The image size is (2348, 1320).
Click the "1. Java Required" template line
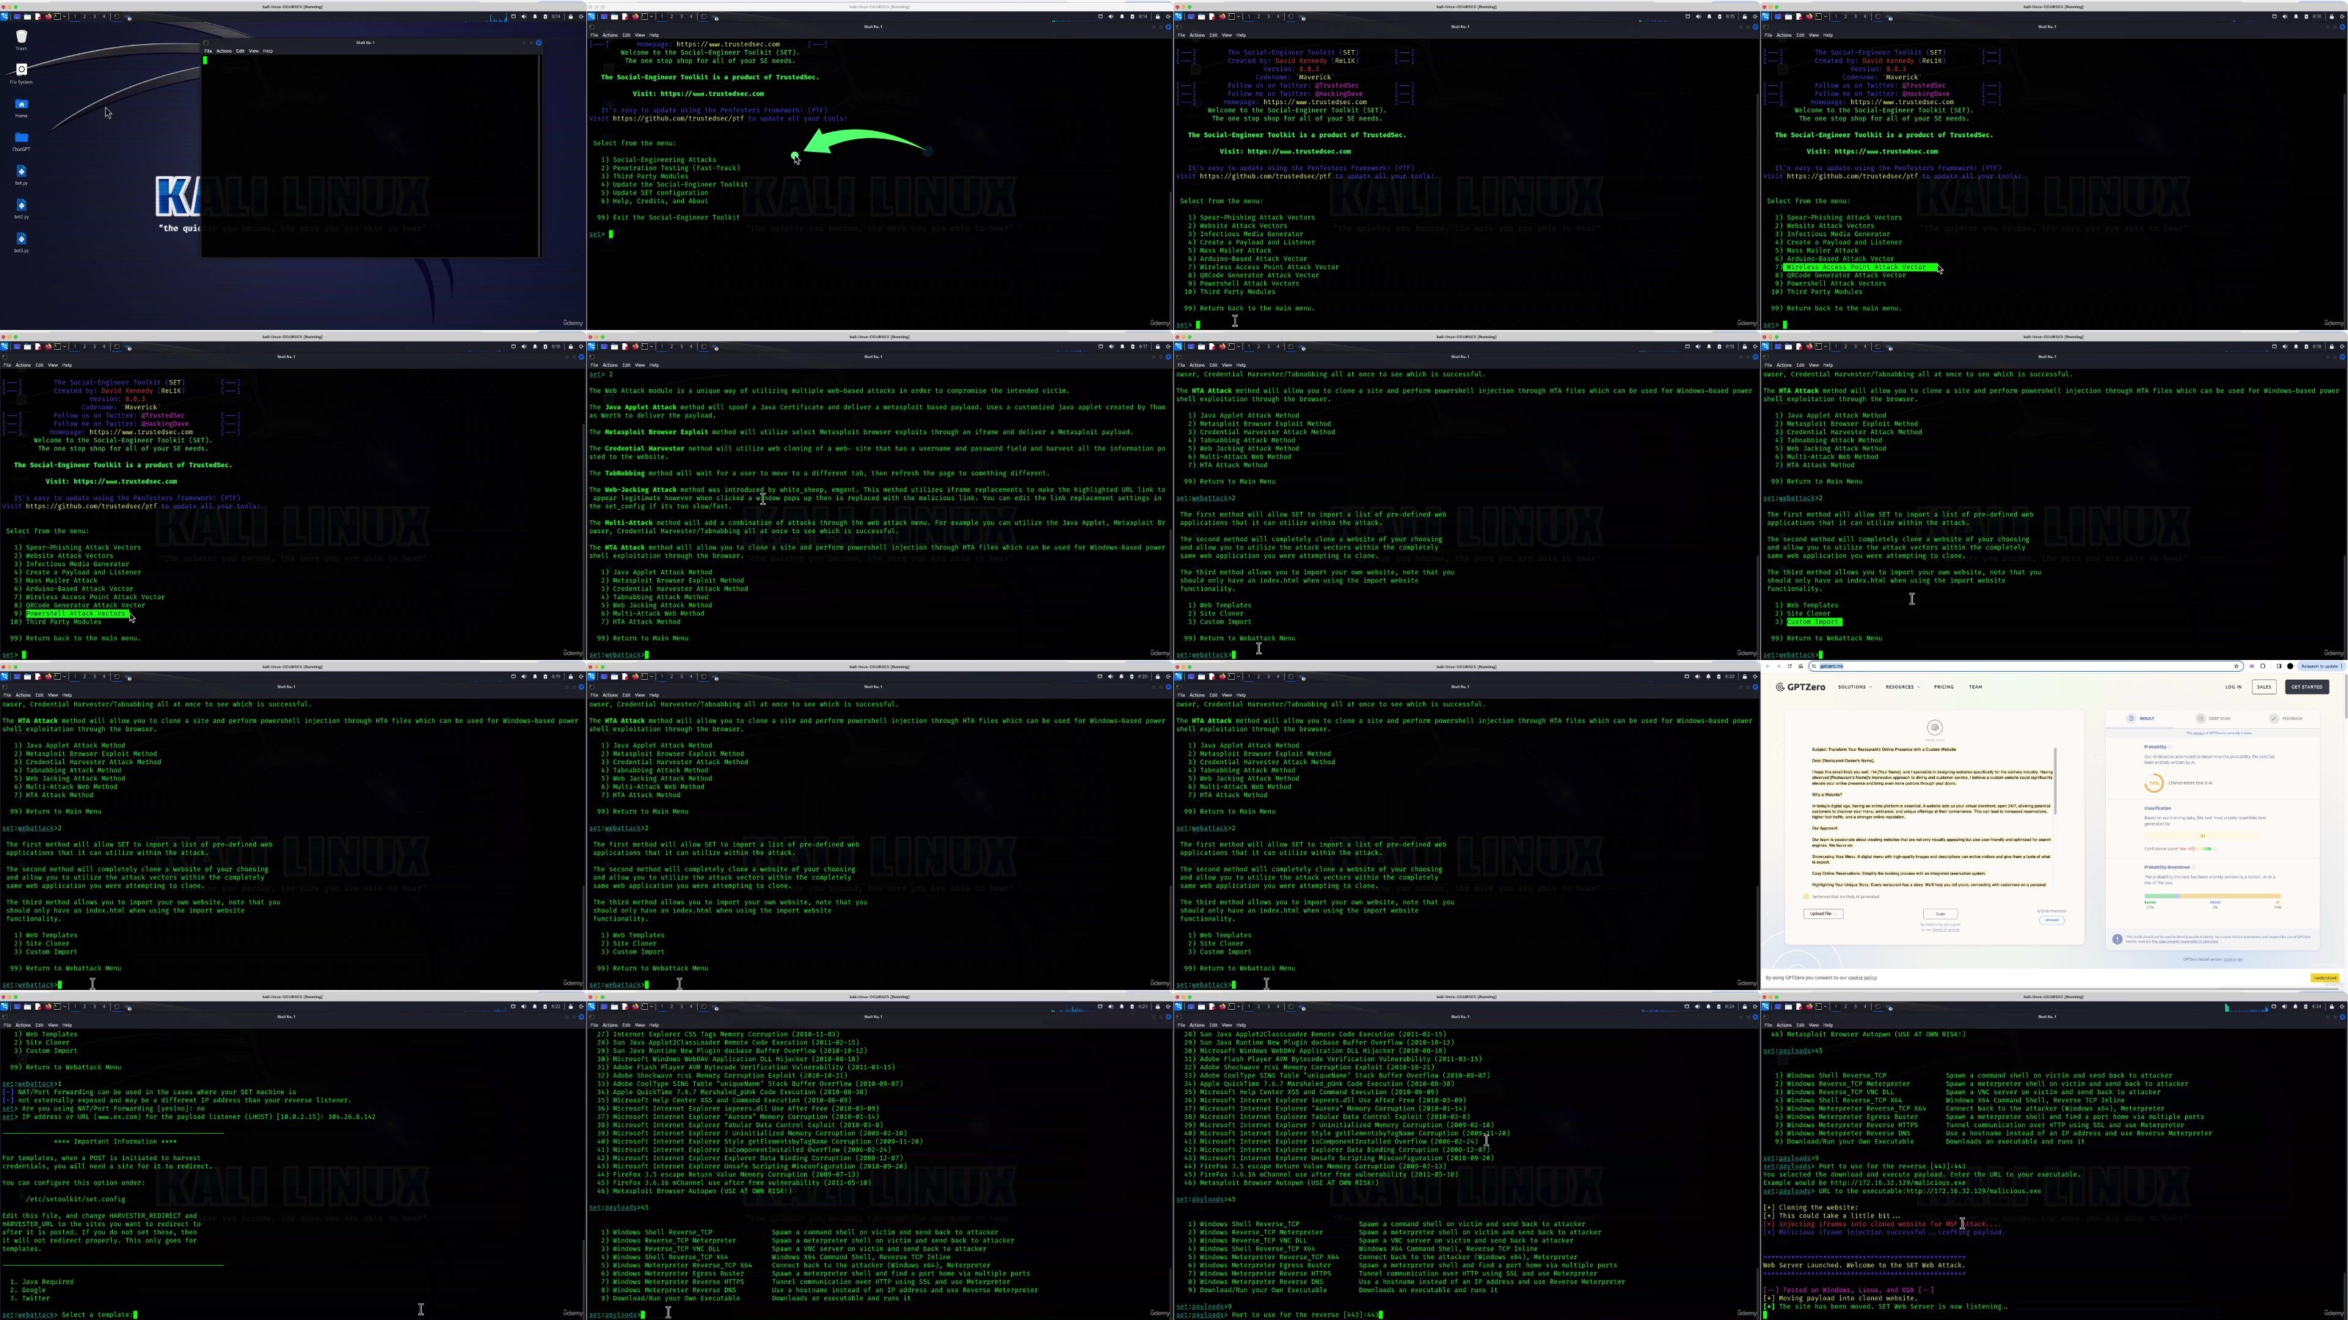click(42, 1282)
